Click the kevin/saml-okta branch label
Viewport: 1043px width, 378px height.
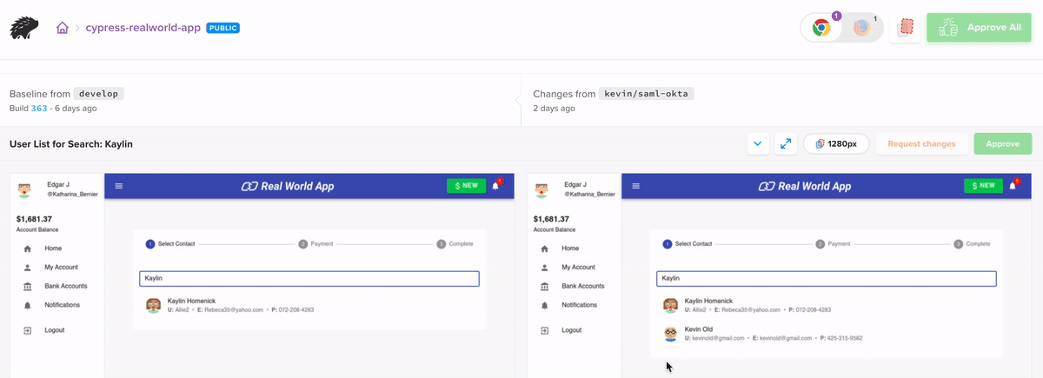coord(648,94)
